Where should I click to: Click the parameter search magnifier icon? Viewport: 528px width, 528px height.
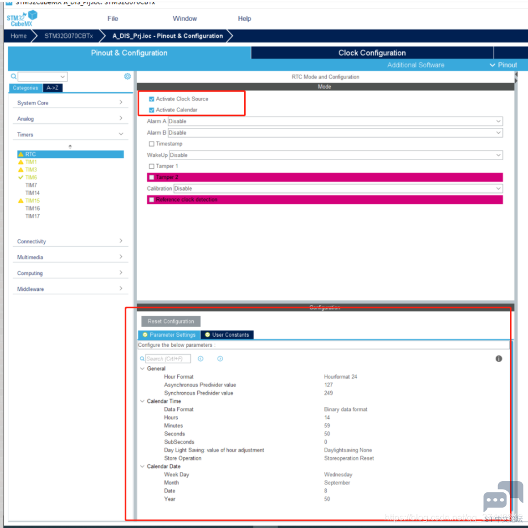click(142, 359)
